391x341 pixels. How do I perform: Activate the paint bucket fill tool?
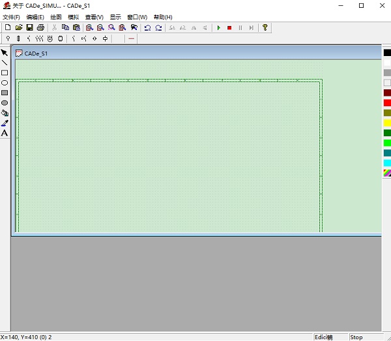[x=5, y=113]
